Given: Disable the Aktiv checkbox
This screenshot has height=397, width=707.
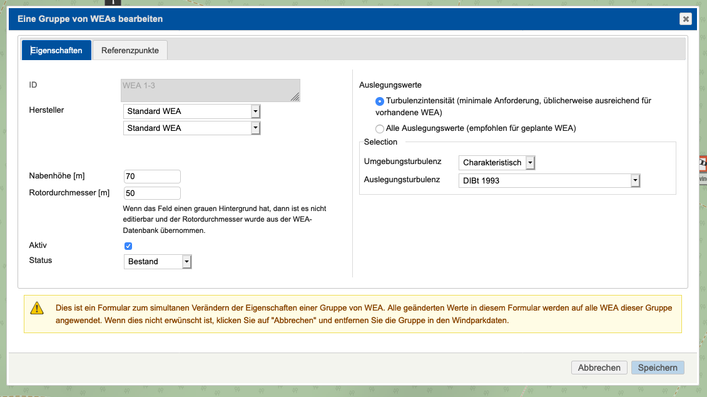Looking at the screenshot, I should pyautogui.click(x=128, y=246).
